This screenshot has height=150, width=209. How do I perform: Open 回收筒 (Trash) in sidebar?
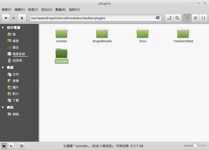[x=15, y=61]
